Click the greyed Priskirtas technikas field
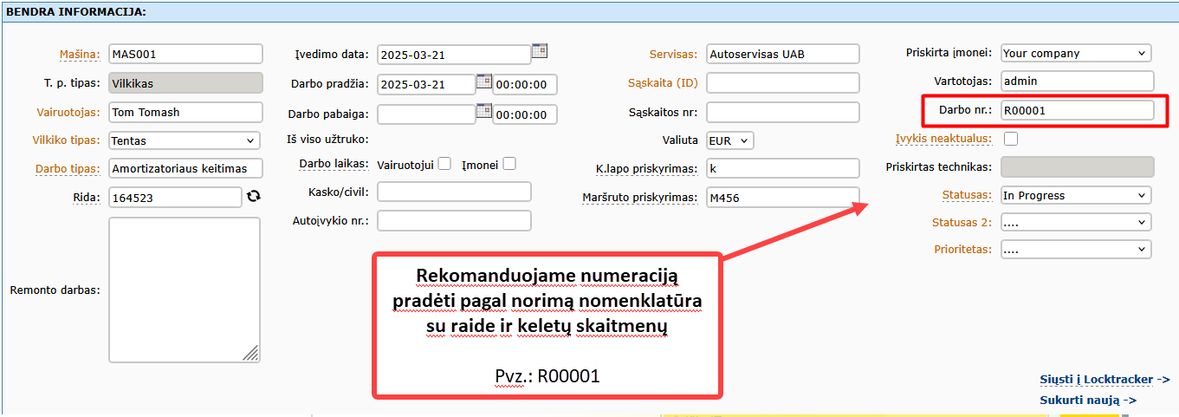This screenshot has height=417, width=1179. point(1078,167)
